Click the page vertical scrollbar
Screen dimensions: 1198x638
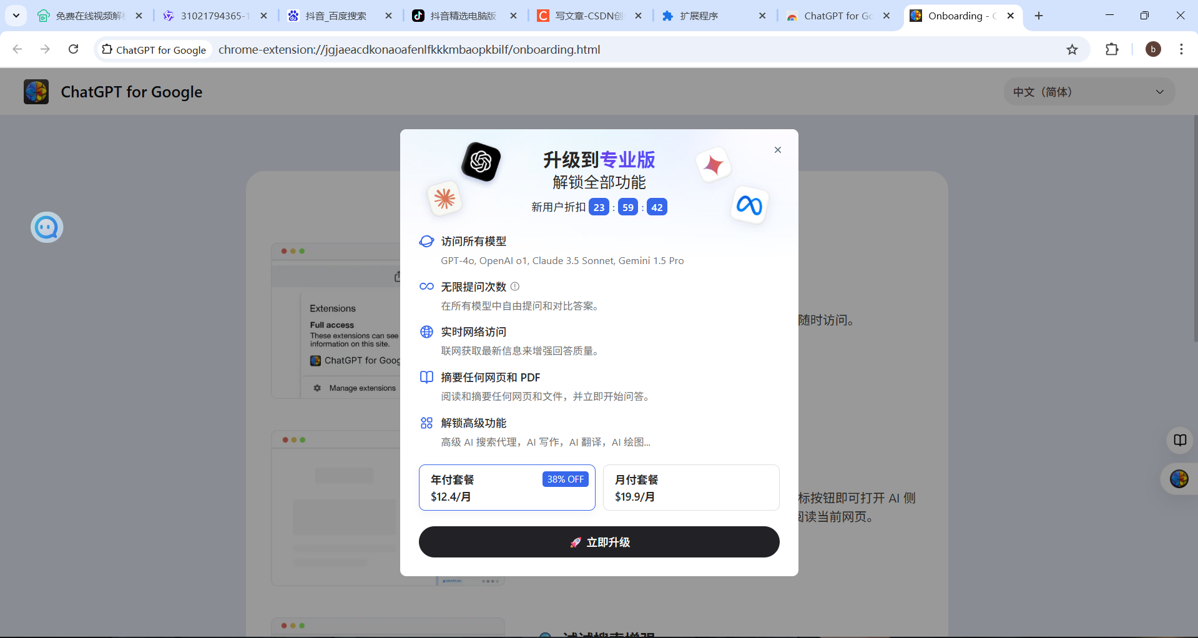click(x=1195, y=228)
